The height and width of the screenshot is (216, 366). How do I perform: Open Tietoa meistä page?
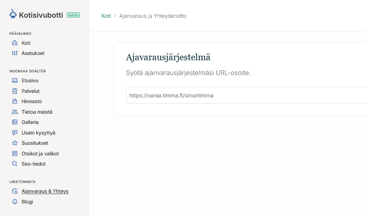(37, 112)
